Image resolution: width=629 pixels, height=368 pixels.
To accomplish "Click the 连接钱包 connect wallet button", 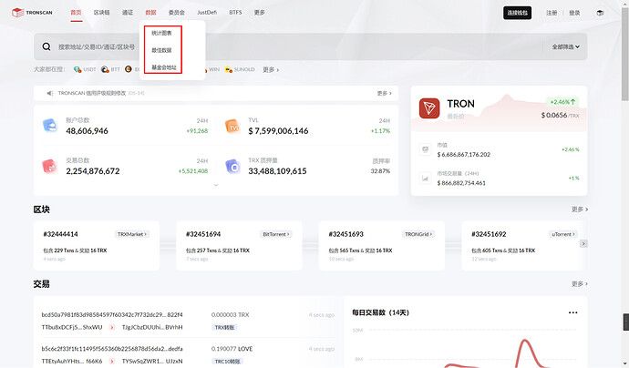I will tap(518, 13).
